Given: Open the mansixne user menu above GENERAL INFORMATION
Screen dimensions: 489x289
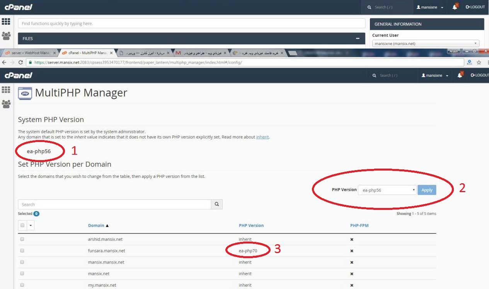Looking at the screenshot, I should [430, 7].
